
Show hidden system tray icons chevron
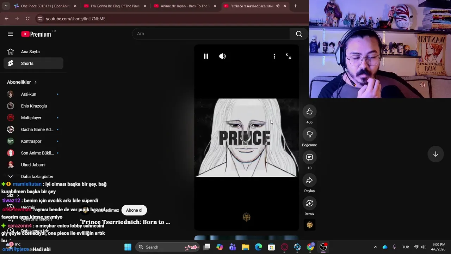(x=375, y=247)
